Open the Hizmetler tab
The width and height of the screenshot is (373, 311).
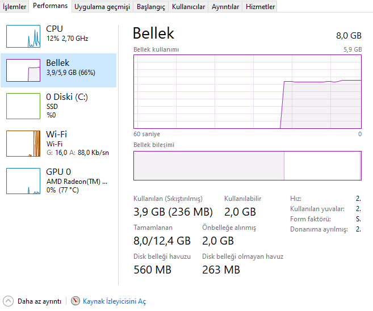coord(260,7)
